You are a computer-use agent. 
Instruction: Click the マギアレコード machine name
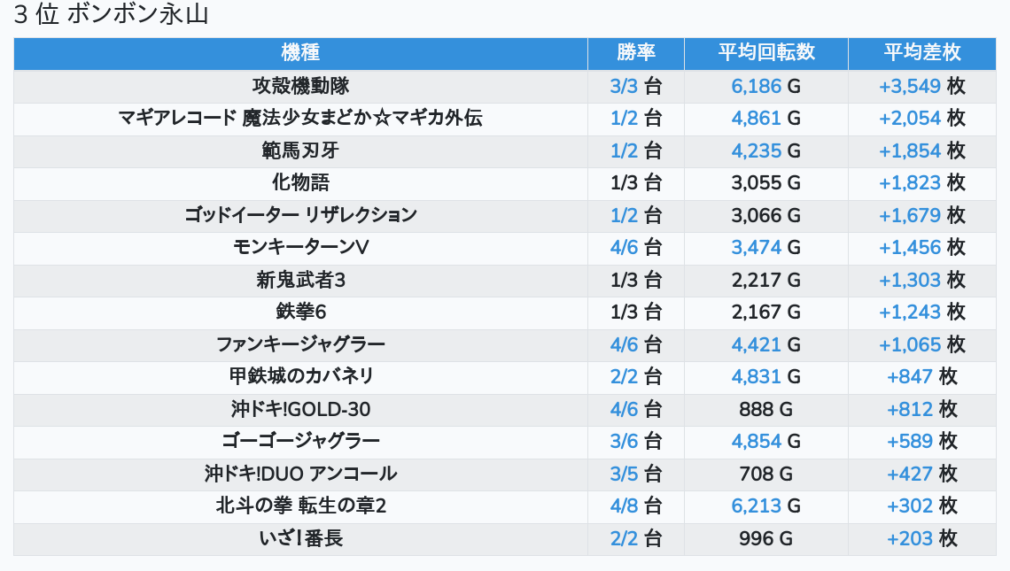[300, 118]
